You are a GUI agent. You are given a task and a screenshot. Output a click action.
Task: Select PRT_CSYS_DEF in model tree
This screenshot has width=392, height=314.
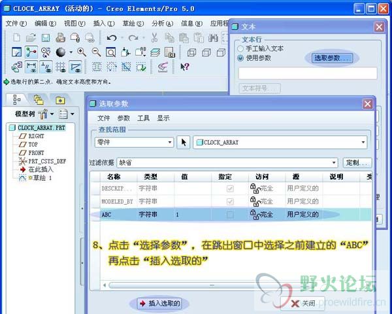(x=42, y=161)
